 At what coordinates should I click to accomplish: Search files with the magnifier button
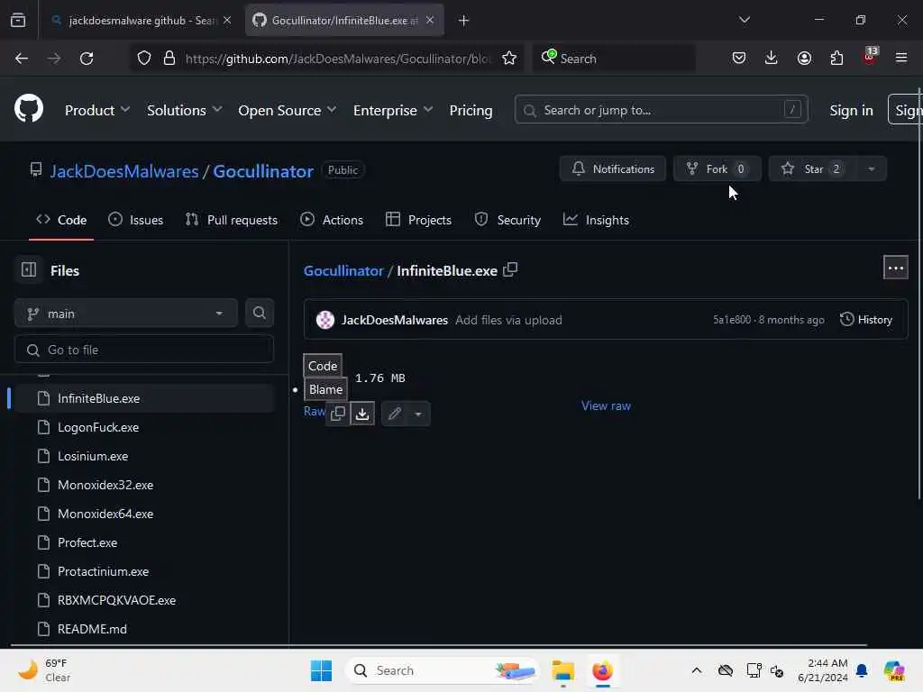(x=259, y=313)
